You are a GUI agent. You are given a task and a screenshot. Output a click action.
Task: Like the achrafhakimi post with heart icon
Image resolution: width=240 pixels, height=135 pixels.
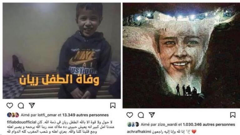coord(130,115)
